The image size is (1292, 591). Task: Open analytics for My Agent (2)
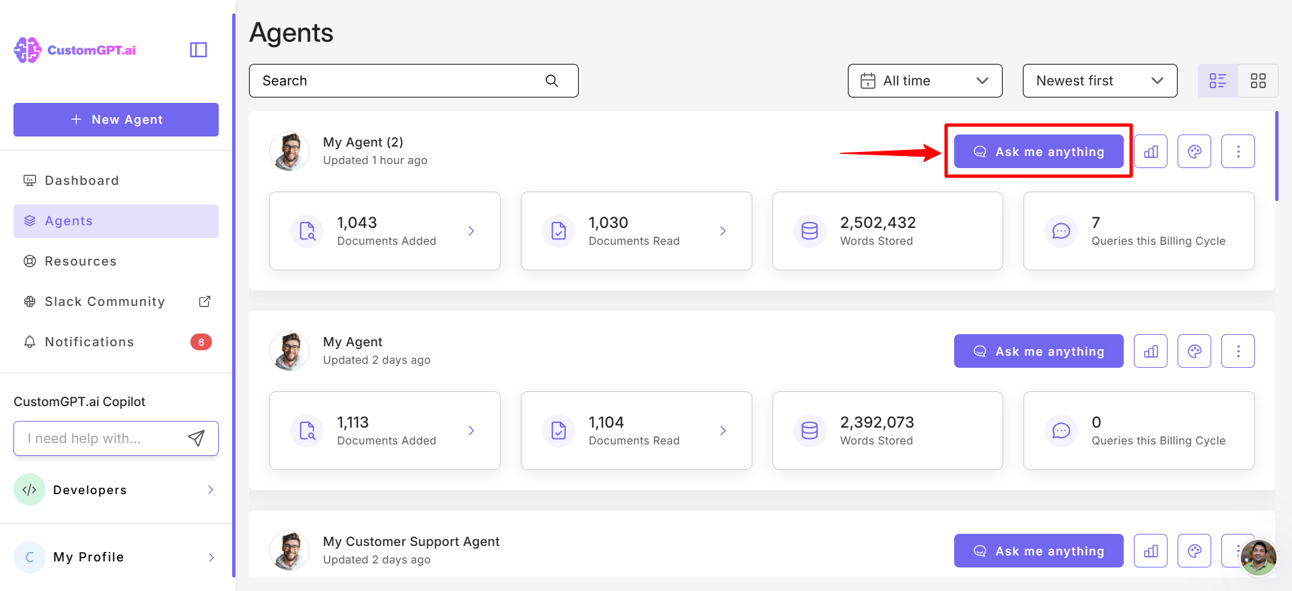click(1151, 151)
